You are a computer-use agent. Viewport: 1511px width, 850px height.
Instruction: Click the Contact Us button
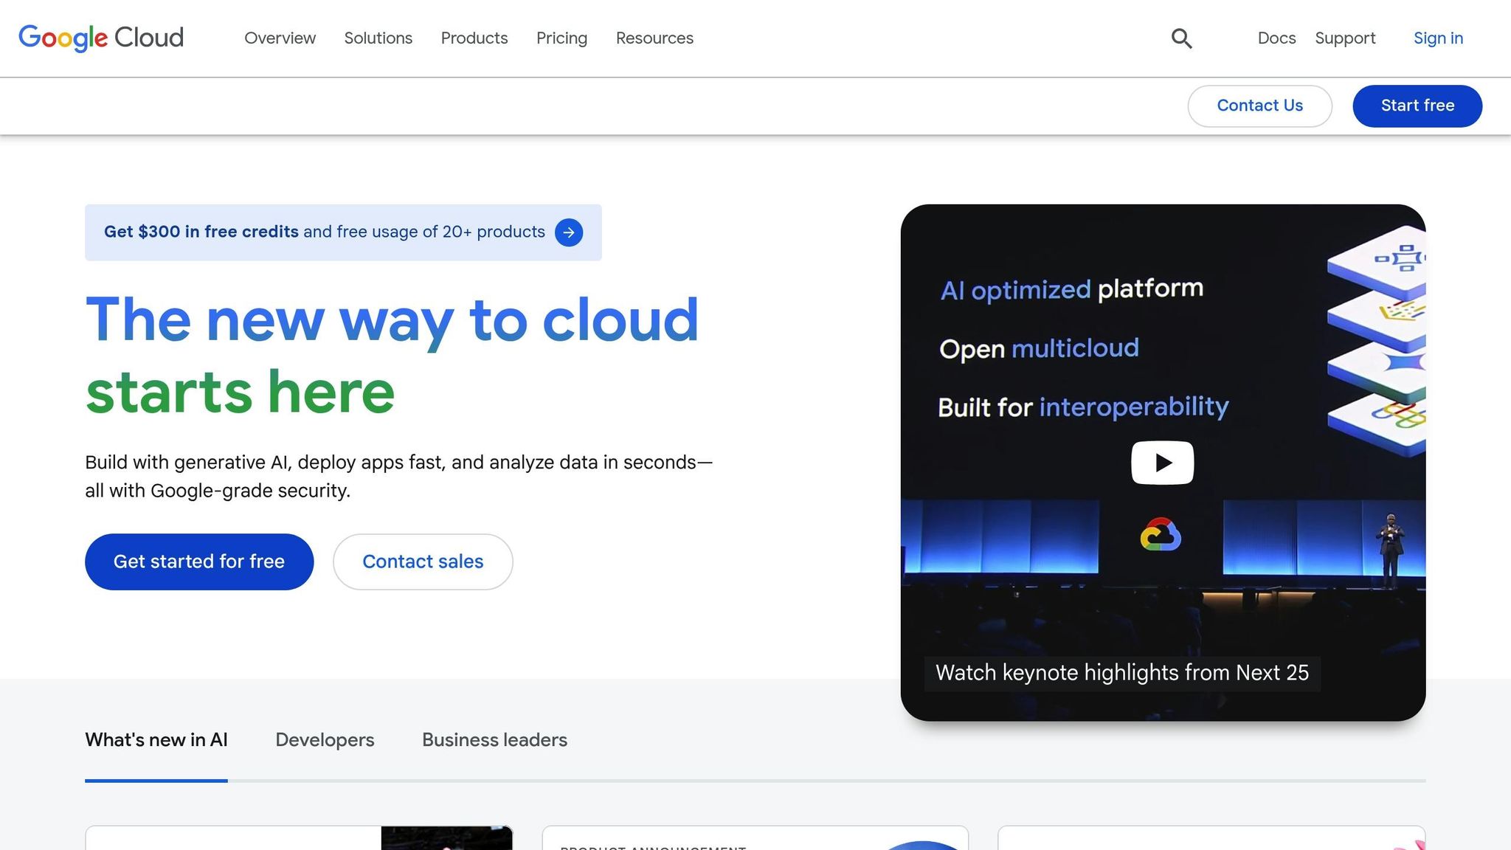point(1259,106)
